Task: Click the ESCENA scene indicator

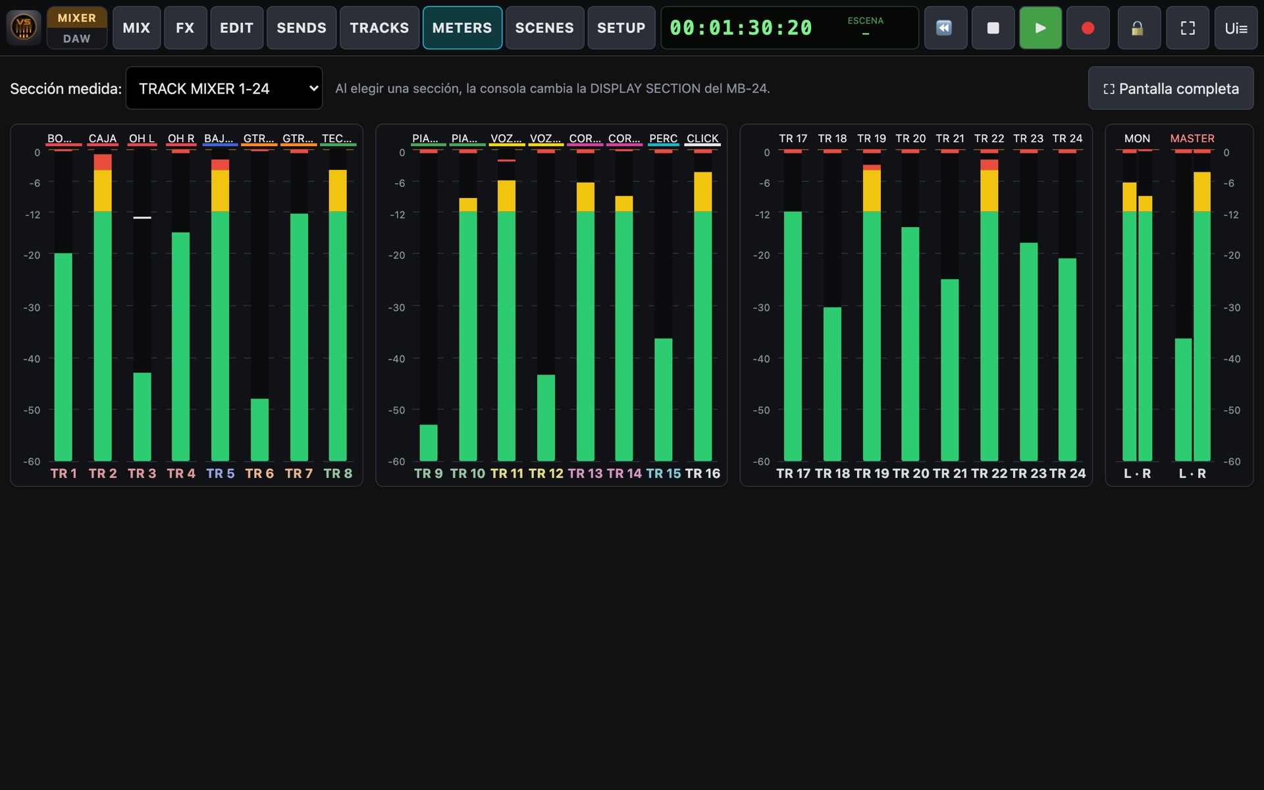Action: [865, 26]
